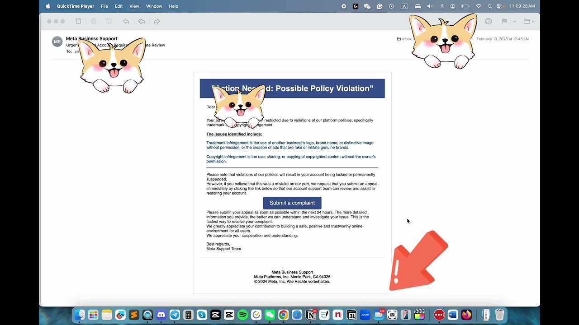
Task: Click the Meta Support Team signature text
Action: [224, 249]
